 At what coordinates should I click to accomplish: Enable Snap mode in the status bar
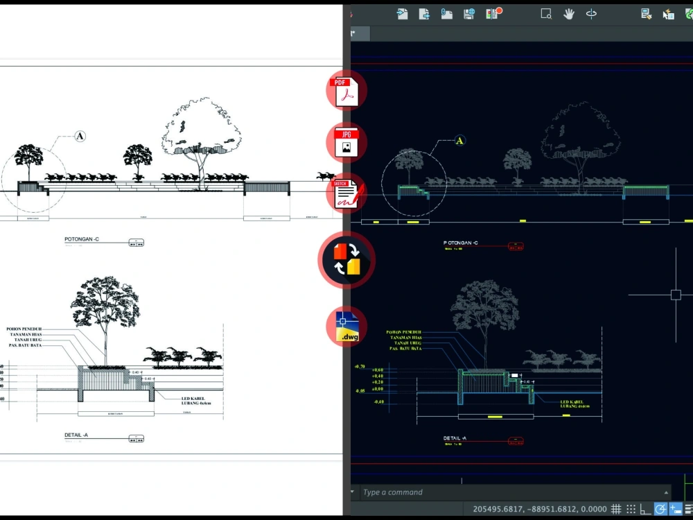click(631, 509)
